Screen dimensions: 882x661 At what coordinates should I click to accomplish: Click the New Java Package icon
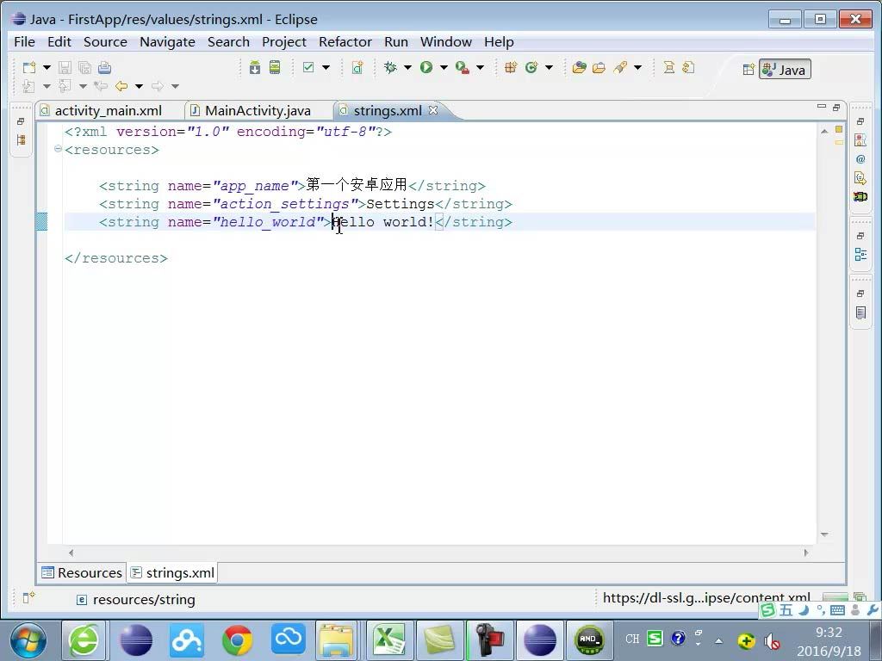tap(511, 67)
